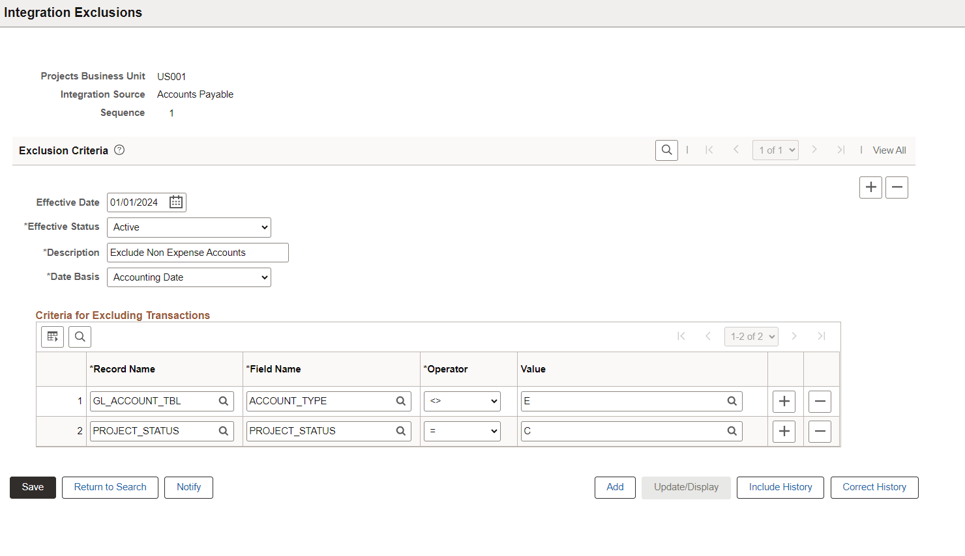Image resolution: width=965 pixels, height=556 pixels.
Task: Open the 1 of 1 row selector dropdown
Action: tap(775, 150)
